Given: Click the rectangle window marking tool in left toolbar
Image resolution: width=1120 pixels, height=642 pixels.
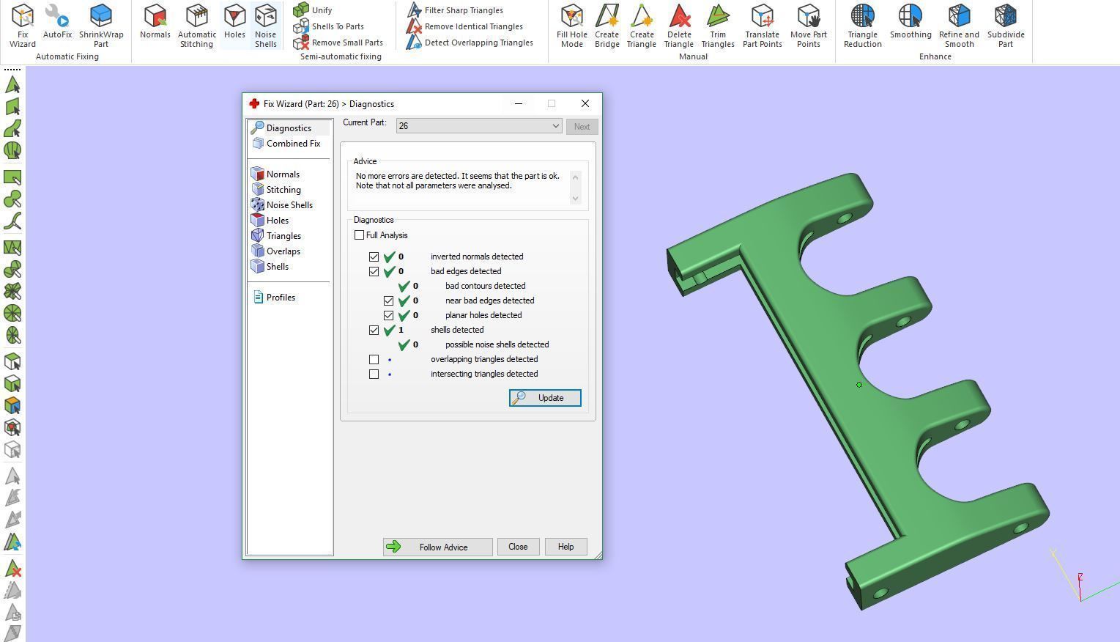Looking at the screenshot, I should (x=12, y=177).
